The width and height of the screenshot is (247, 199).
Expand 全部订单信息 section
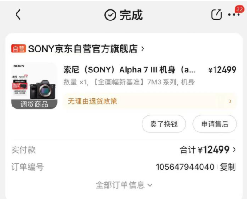[x=124, y=185]
